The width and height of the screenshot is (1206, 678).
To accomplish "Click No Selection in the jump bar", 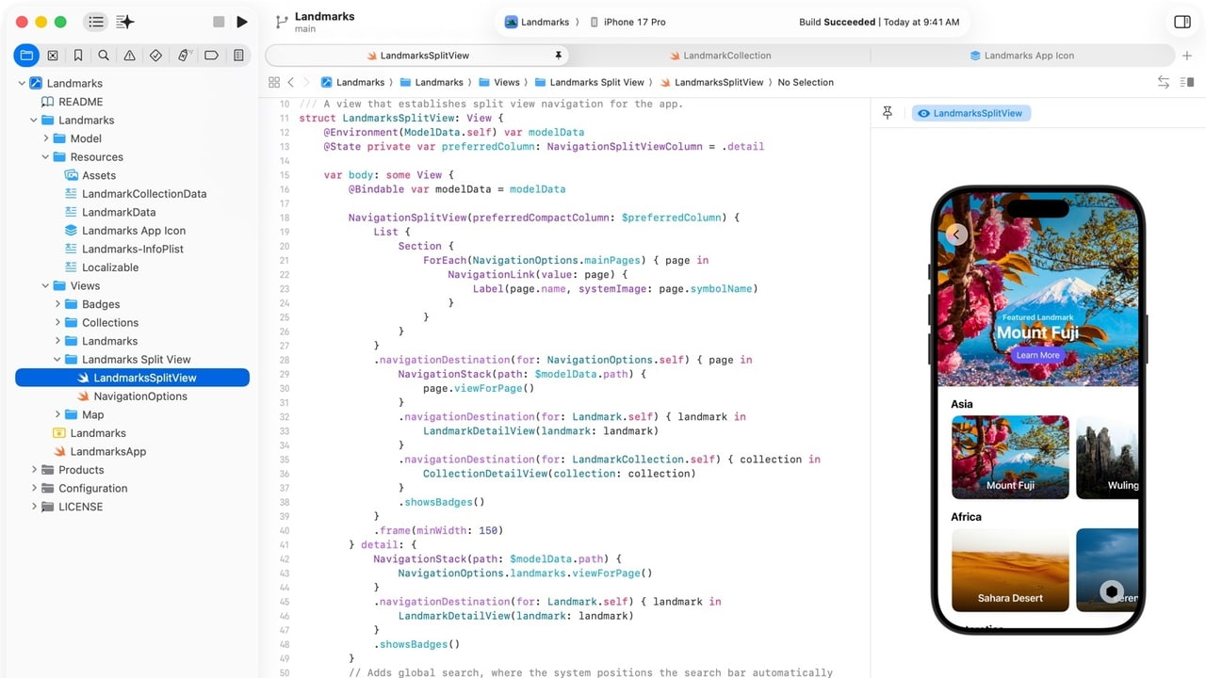I will (x=806, y=82).
